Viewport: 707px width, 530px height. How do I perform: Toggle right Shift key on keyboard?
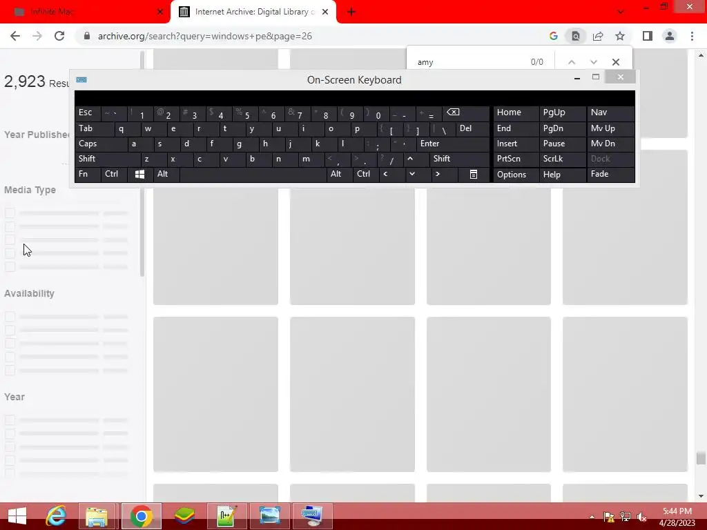coord(459,159)
